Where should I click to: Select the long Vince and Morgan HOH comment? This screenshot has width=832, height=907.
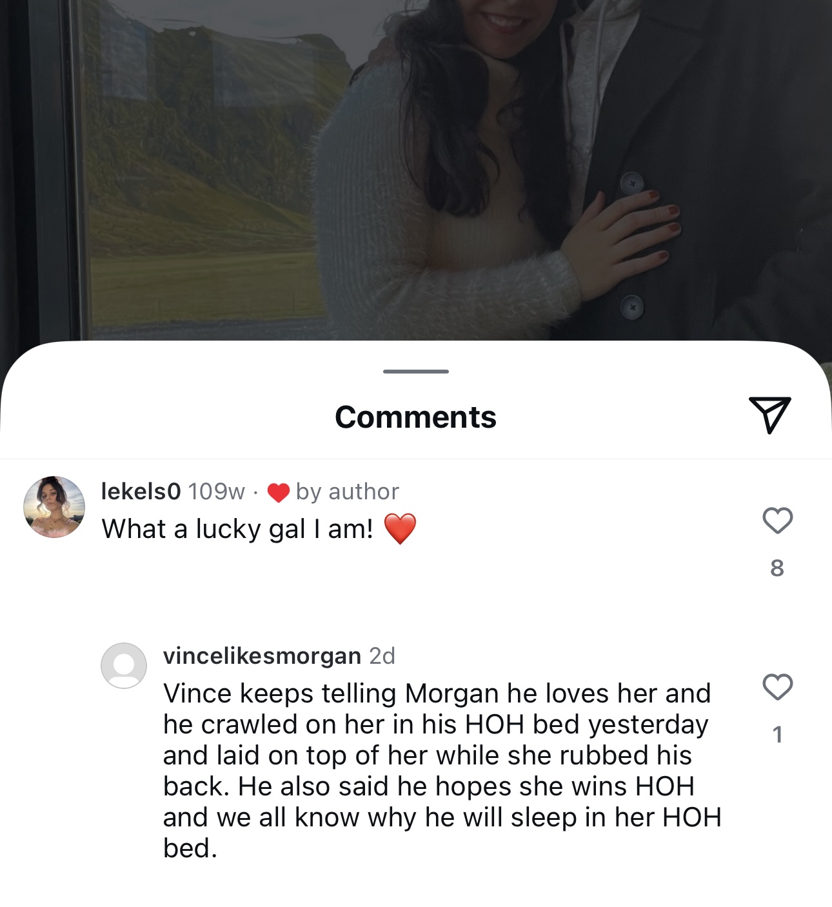click(x=442, y=770)
